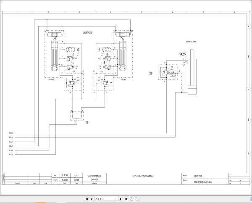Click the SYSTEME HYDRAULIQUE title text
Viewport: 252px width, 203px height.
(143, 176)
